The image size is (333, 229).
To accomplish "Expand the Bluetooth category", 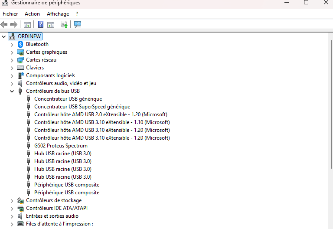I will [x=12, y=45].
